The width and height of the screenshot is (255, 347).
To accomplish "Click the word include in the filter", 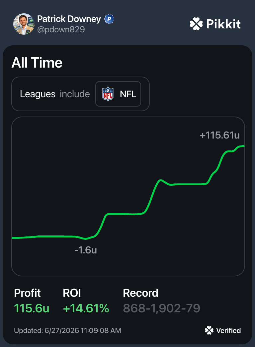I will (75, 94).
